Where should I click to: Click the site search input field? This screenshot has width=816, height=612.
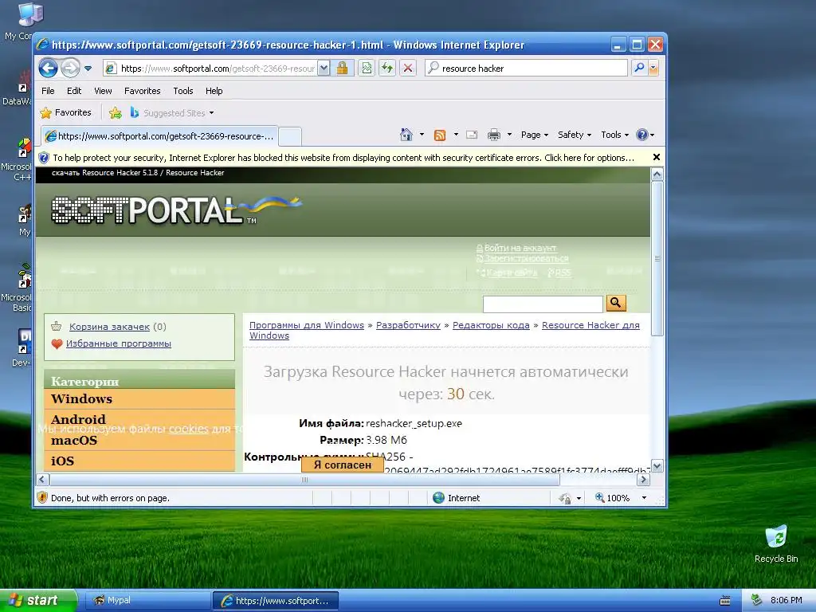(542, 304)
